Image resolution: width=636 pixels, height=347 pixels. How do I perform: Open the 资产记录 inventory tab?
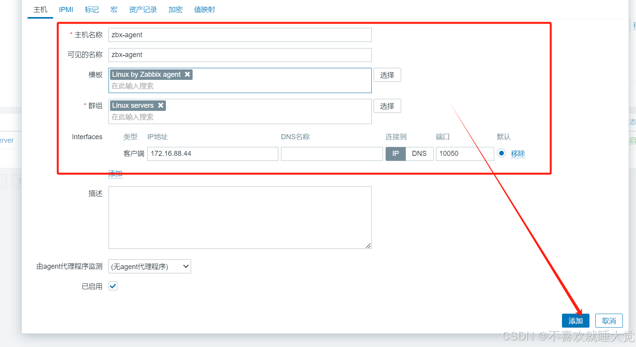[143, 10]
